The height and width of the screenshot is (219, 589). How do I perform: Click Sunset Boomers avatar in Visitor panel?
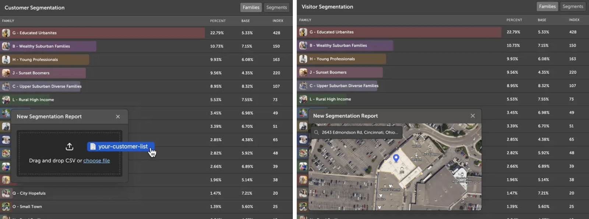click(x=303, y=72)
